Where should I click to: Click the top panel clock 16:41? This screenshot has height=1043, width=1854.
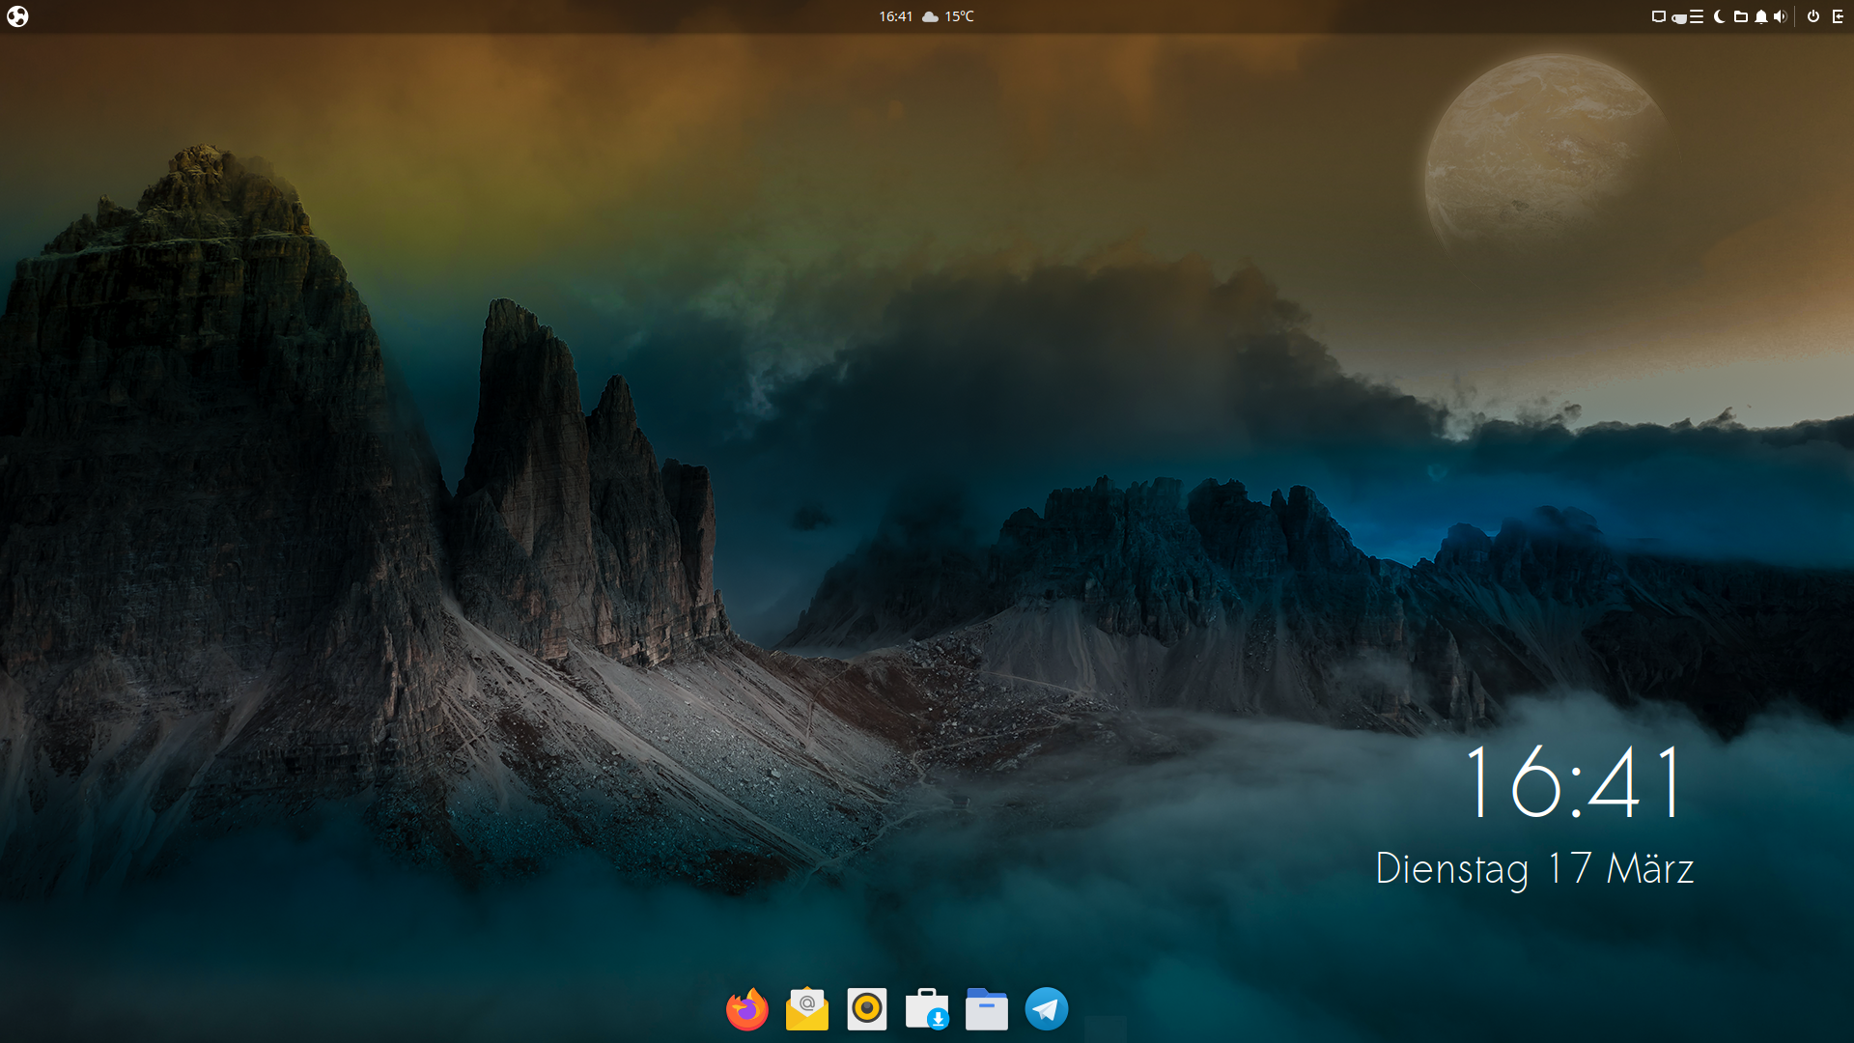click(x=895, y=16)
